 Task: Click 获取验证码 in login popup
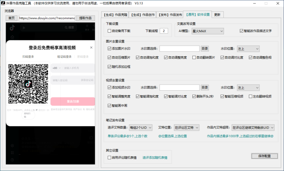coord(87,80)
